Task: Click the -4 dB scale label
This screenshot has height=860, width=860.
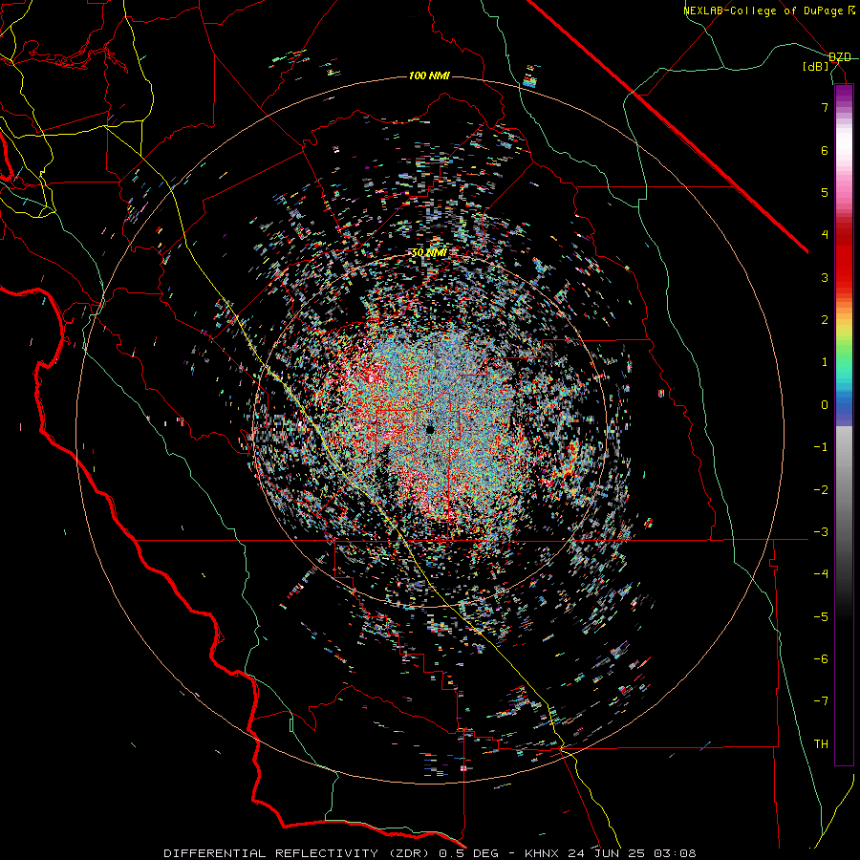Action: point(821,574)
